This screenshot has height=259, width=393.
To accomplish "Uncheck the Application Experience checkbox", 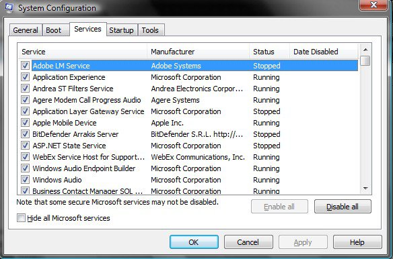I will tap(25, 77).
